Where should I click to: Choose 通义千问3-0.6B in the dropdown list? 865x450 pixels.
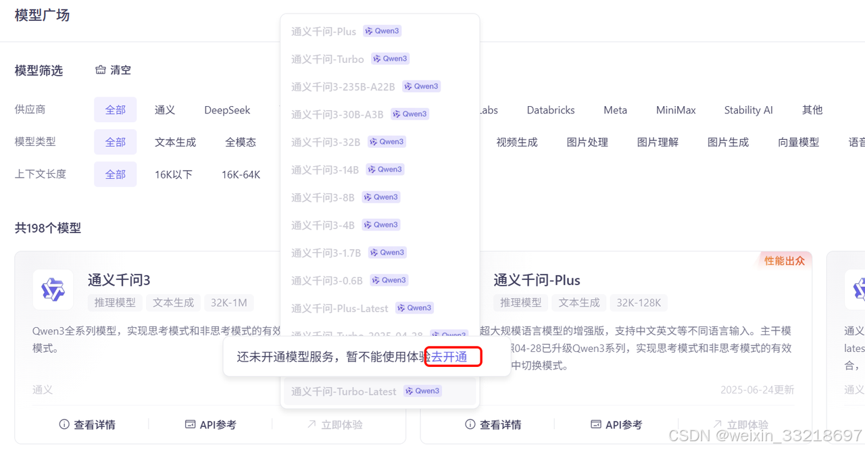tap(380, 280)
